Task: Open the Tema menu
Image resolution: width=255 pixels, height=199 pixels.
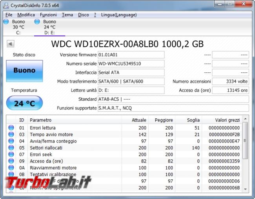Action: point(67,15)
